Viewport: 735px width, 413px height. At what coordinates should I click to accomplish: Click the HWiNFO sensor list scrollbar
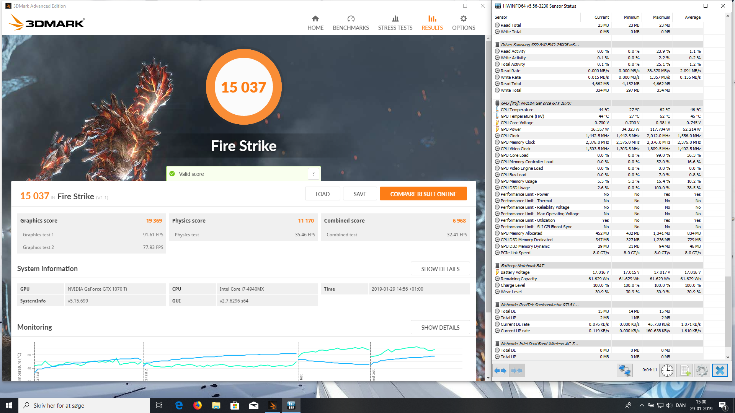click(x=728, y=312)
